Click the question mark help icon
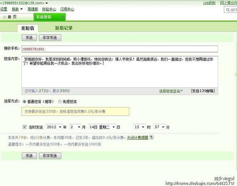This screenshot has height=186, width=237. pos(151,137)
